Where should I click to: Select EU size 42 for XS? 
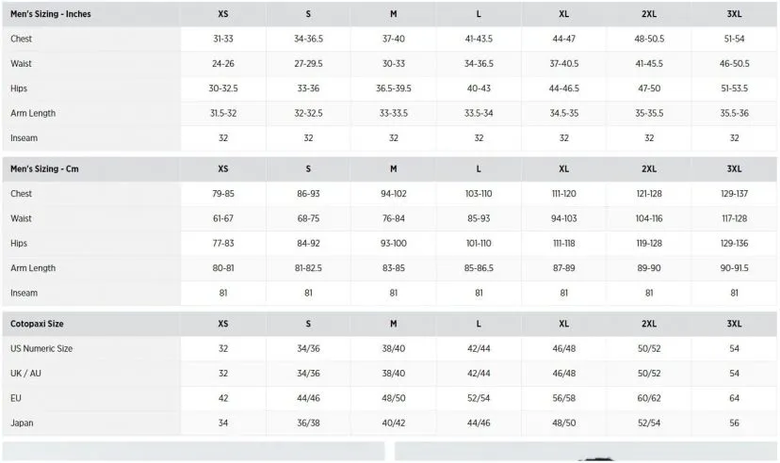click(x=223, y=398)
